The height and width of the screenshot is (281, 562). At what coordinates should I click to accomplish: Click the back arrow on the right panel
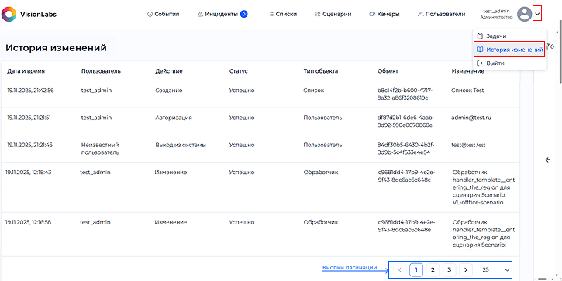point(548,159)
